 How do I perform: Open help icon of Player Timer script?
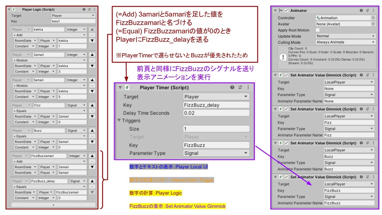(x=232, y=87)
